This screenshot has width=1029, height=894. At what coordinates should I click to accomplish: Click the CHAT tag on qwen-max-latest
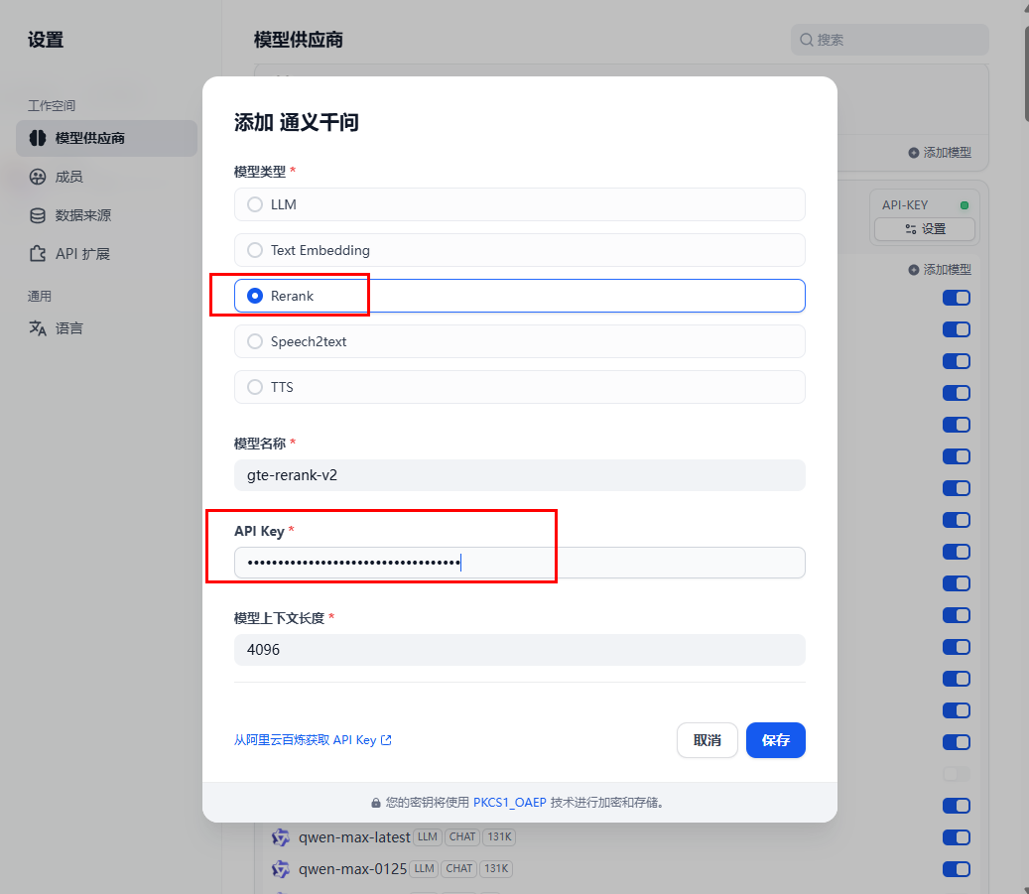click(x=462, y=836)
